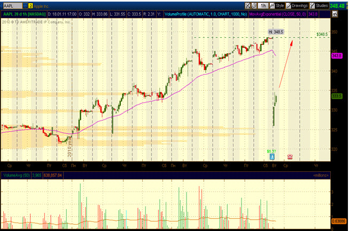The height and width of the screenshot is (231, 349).
Task: Open the 1h timeframe selector
Action: 263,6
